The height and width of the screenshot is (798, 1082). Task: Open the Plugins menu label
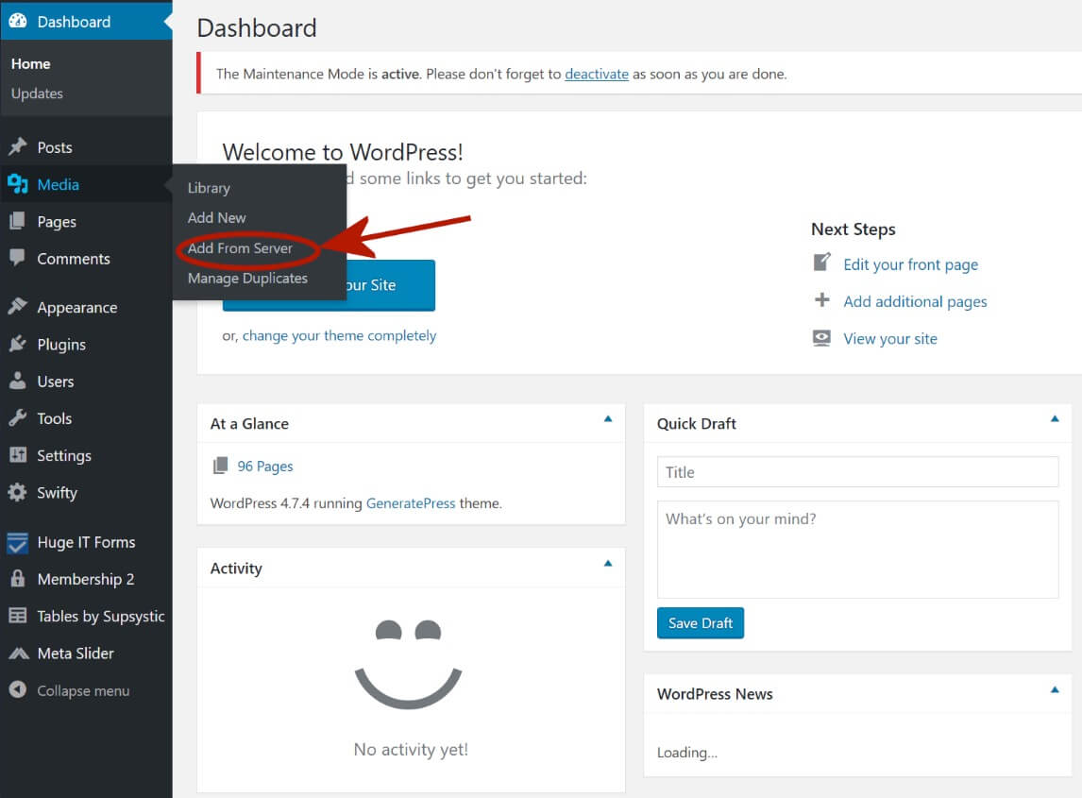point(61,345)
